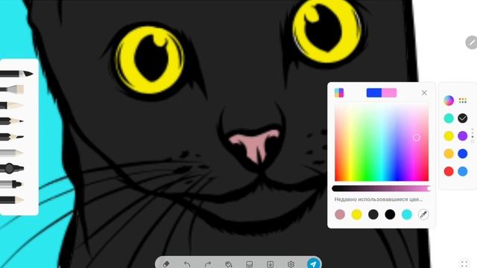Close the color picker panel

pos(424,92)
